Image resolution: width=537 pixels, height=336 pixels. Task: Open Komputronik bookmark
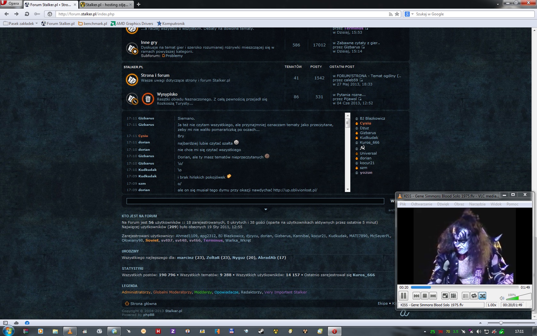(x=171, y=24)
